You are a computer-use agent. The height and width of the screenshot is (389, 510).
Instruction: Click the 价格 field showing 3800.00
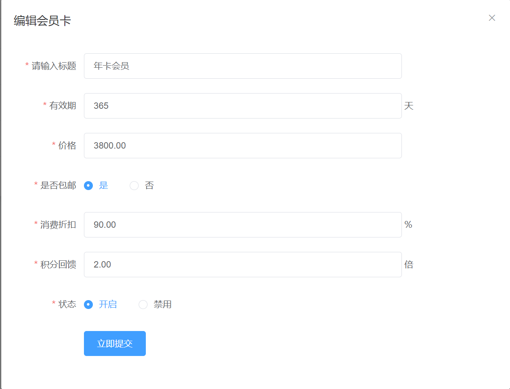point(242,146)
